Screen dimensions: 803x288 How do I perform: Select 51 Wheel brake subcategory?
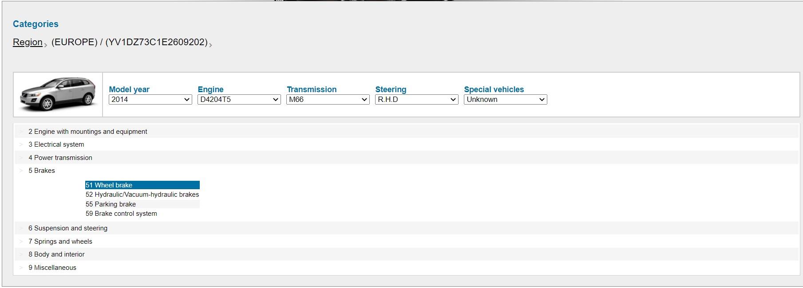pos(142,185)
